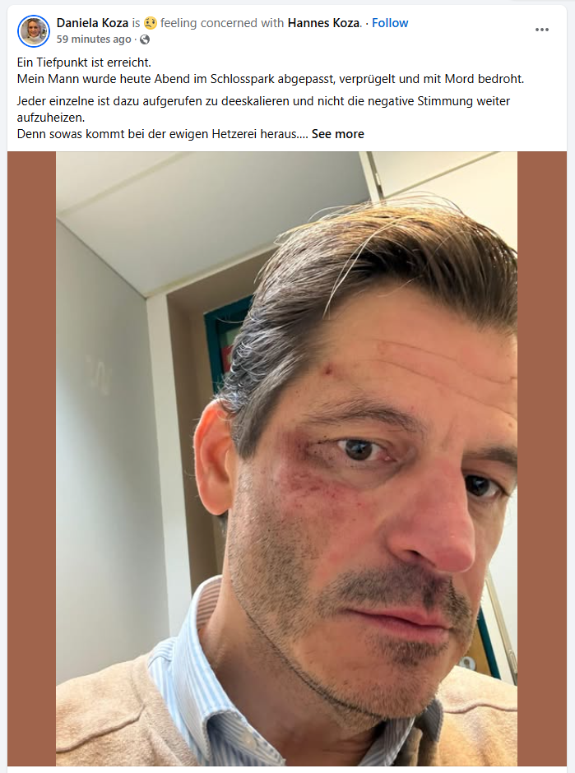Open the poster's round profile avatar

34,30
